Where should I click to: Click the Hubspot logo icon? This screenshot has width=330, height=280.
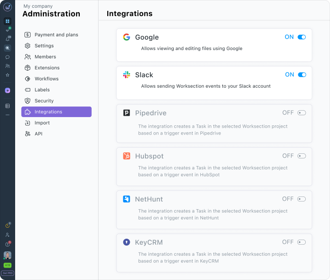click(126, 156)
